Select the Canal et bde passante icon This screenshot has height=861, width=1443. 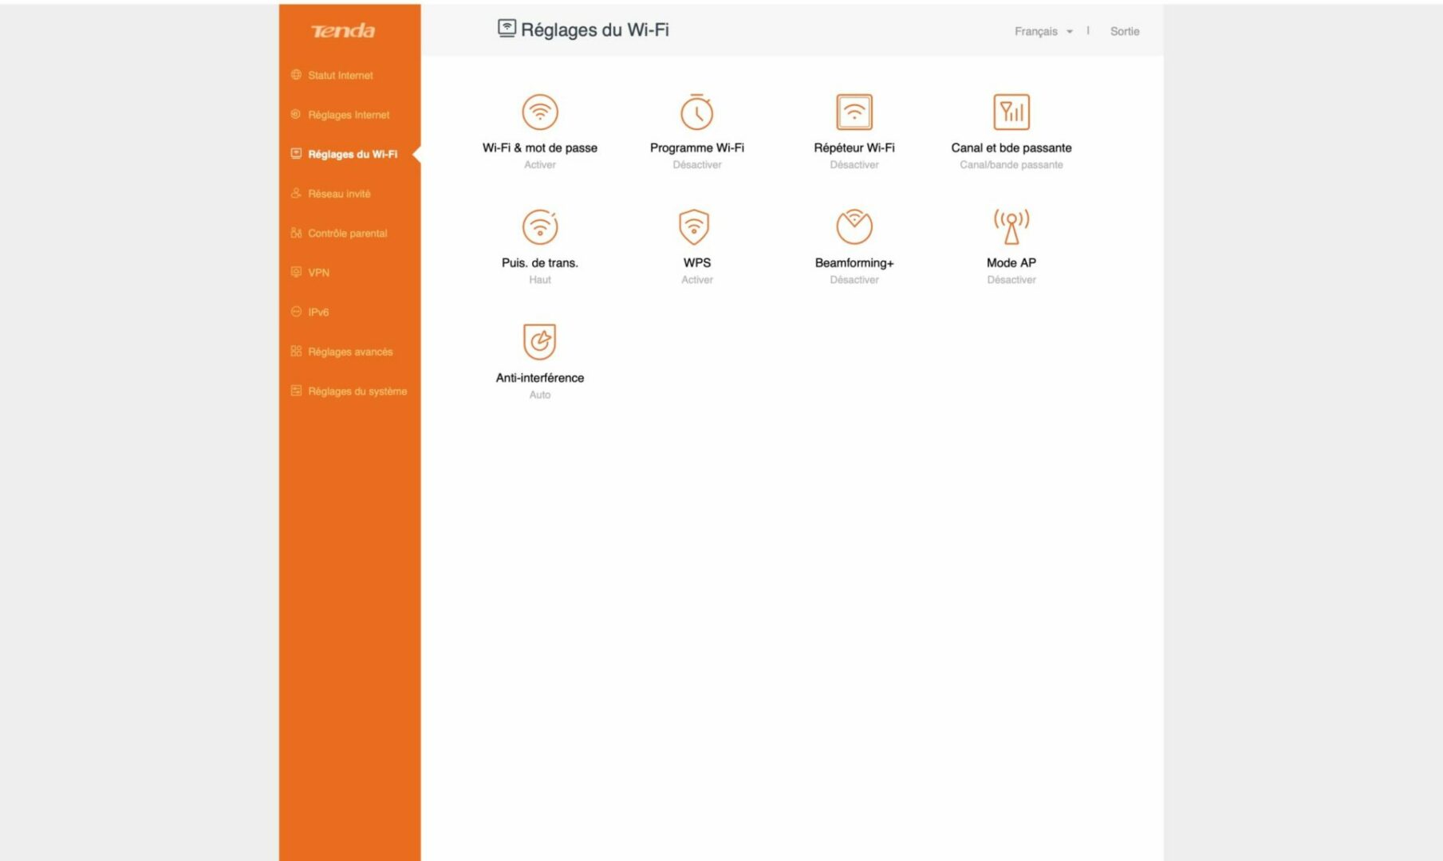pyautogui.click(x=1011, y=112)
